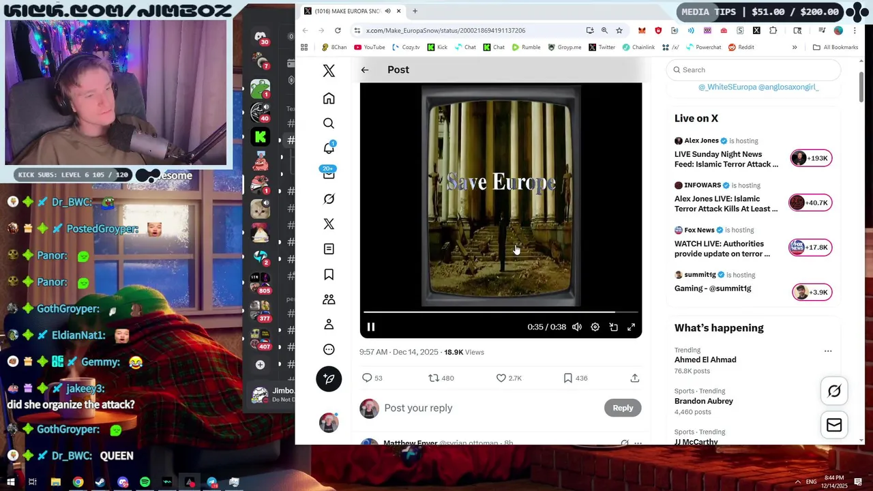Open INFOWARS live stream +40.7K
Screen dimensions: 873x491
(x=753, y=198)
